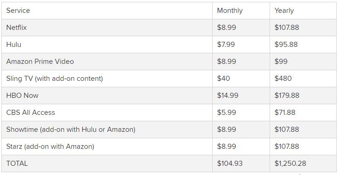Screen dimensions: 339x175
Task: Select the Netflix row label
Action: (17, 28)
